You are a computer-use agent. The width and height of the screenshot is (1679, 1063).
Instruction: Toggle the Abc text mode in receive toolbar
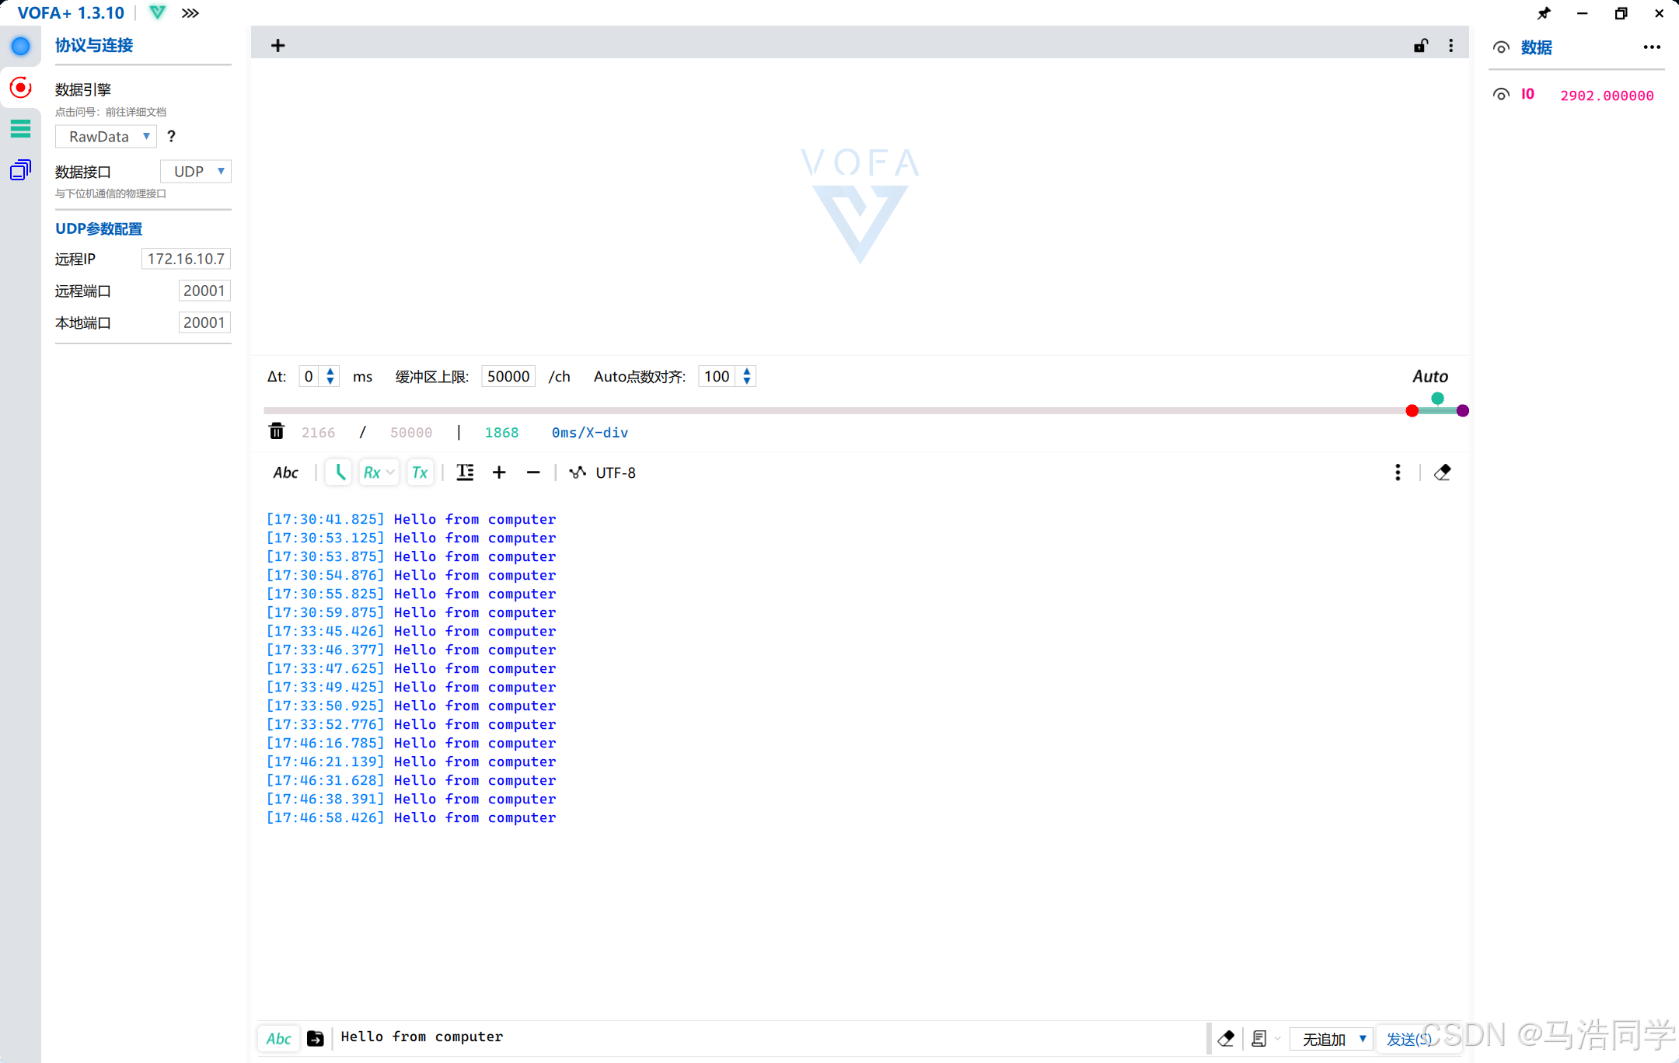point(285,472)
